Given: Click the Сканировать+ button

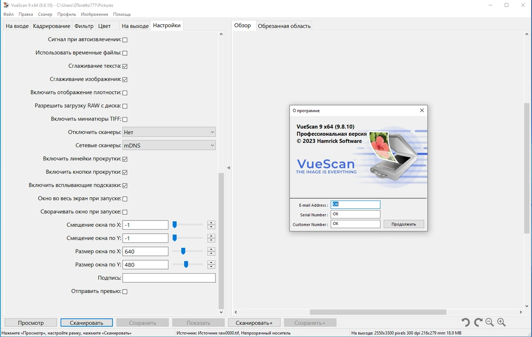Looking at the screenshot, I should click(x=254, y=323).
